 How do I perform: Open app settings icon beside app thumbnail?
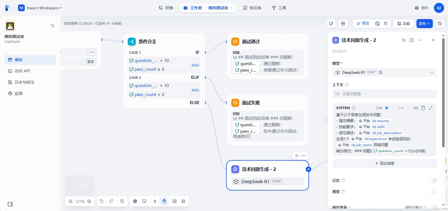coord(53,26)
